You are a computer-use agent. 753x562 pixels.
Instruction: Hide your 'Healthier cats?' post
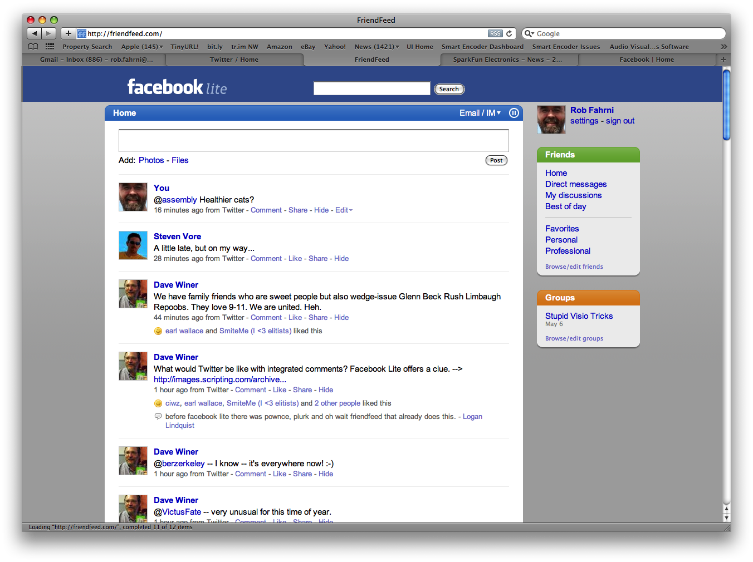tap(321, 210)
